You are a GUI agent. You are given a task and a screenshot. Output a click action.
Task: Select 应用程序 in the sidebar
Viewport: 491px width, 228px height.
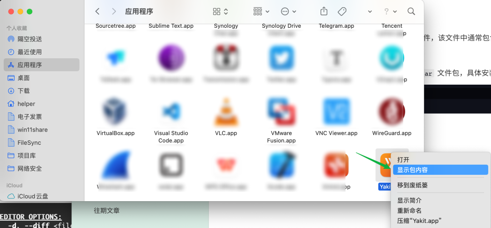[42, 65]
